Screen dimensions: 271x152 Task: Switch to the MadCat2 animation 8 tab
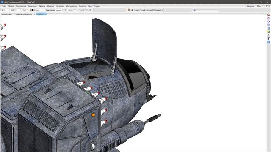click(x=24, y=14)
